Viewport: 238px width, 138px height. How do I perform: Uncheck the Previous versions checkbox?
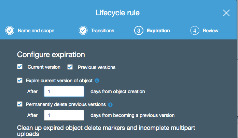70,67
